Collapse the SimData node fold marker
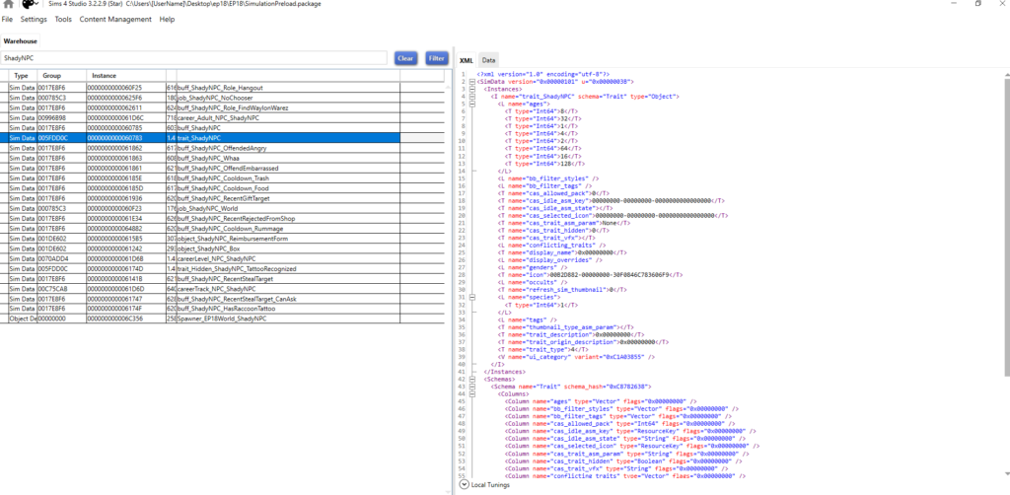 (x=473, y=81)
